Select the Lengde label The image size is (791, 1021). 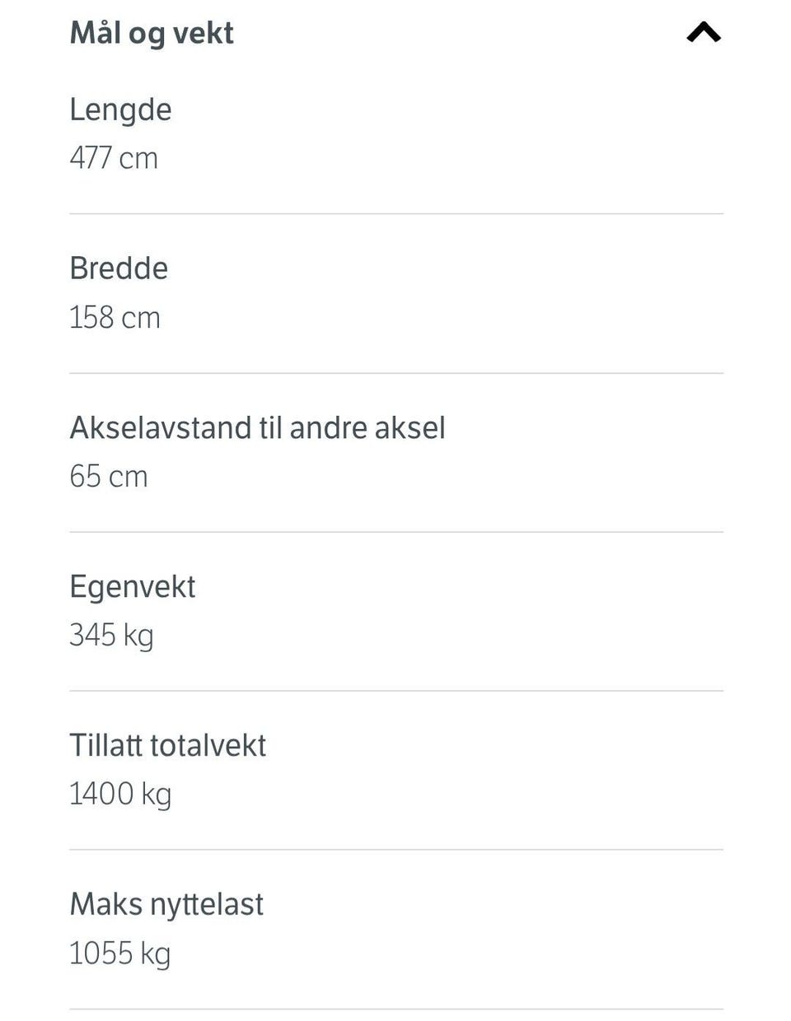point(120,110)
